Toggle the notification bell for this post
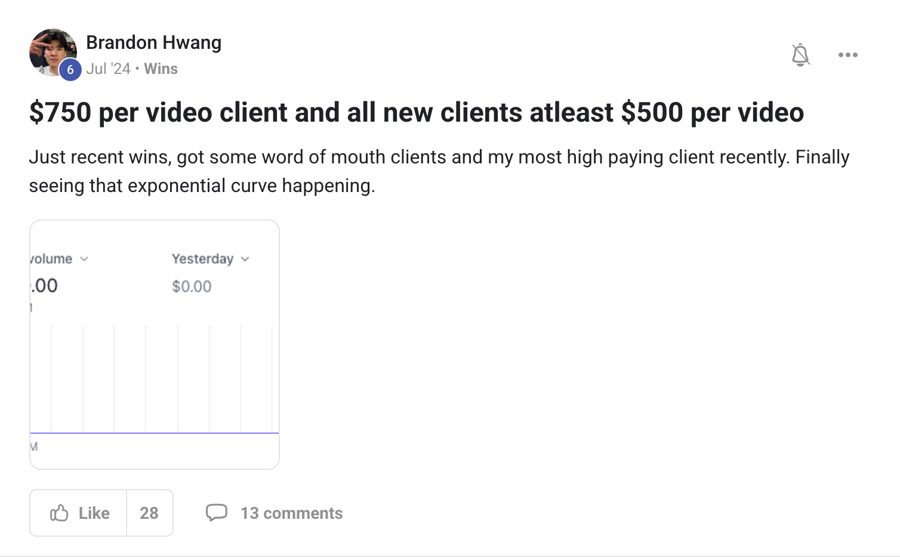 click(x=800, y=55)
